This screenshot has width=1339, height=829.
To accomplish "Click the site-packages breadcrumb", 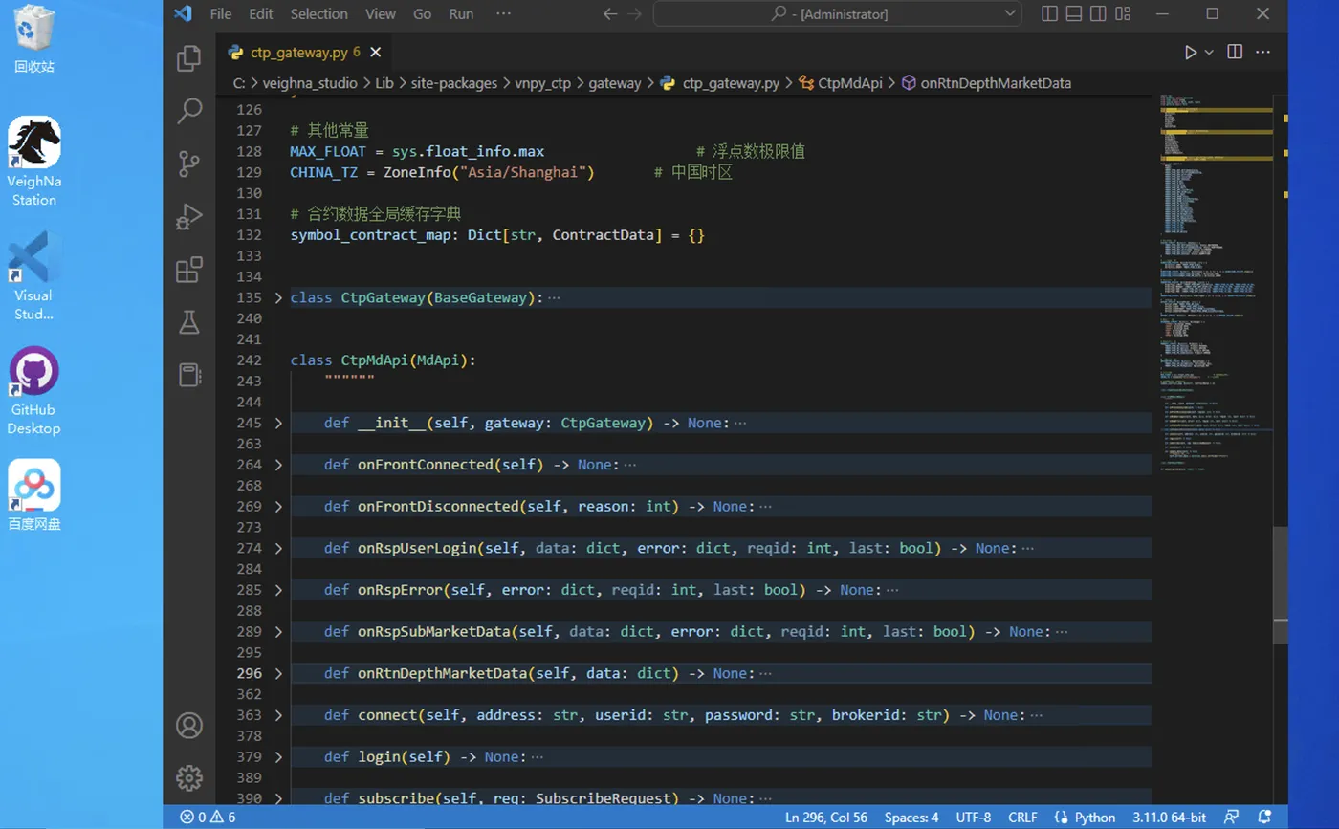I will point(454,83).
